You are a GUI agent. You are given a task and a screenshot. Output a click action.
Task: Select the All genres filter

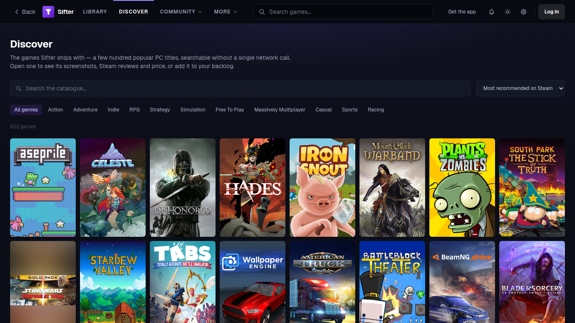(x=26, y=110)
